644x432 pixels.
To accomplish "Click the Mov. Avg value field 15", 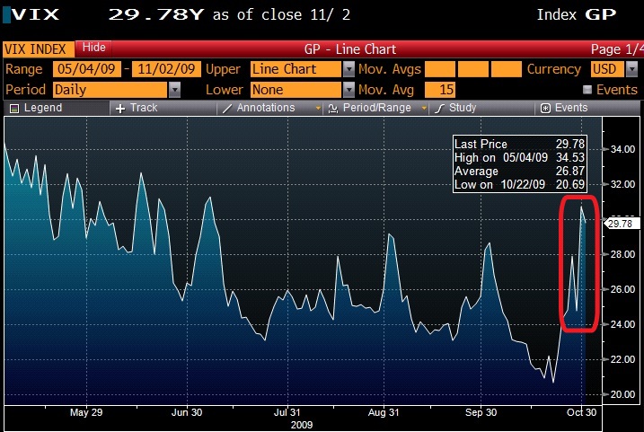I will click(x=440, y=89).
